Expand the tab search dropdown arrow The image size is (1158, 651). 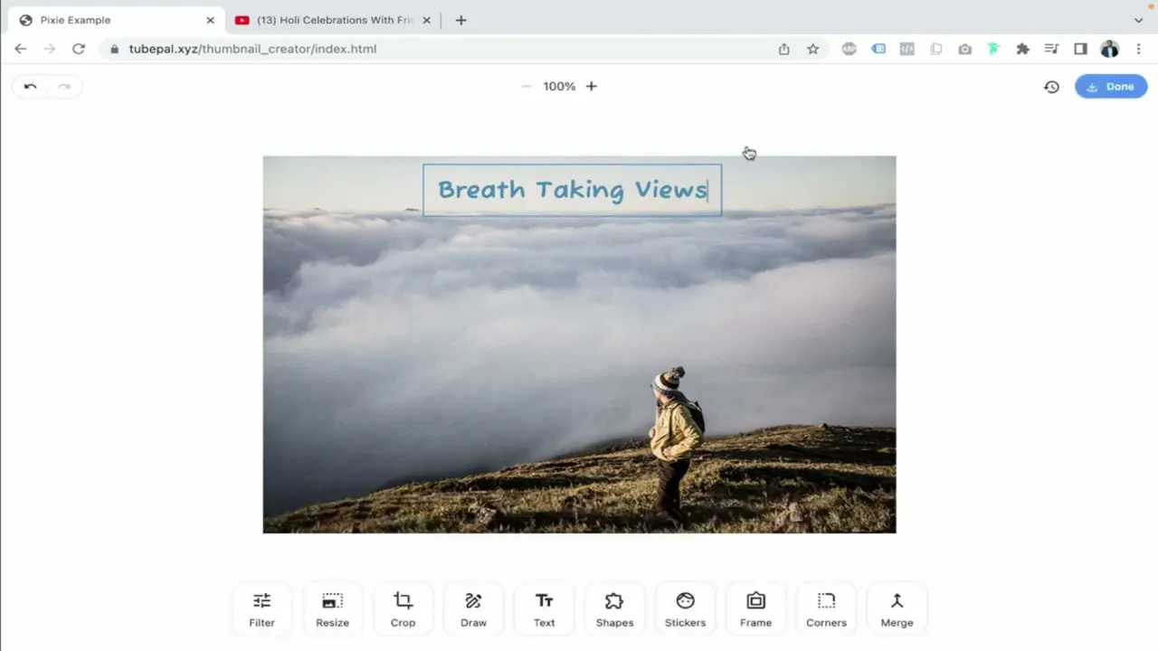[x=1138, y=20]
